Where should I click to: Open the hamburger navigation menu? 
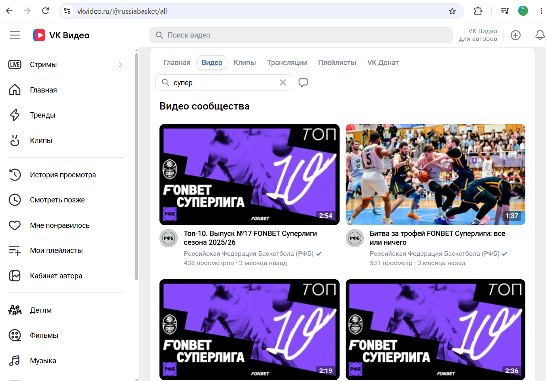(15, 35)
